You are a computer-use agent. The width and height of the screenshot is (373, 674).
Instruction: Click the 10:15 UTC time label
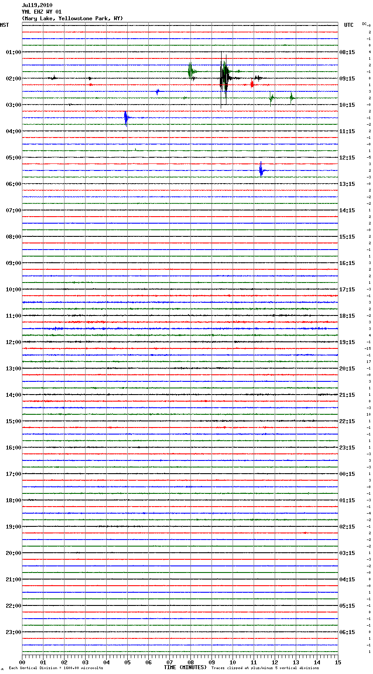347,105
